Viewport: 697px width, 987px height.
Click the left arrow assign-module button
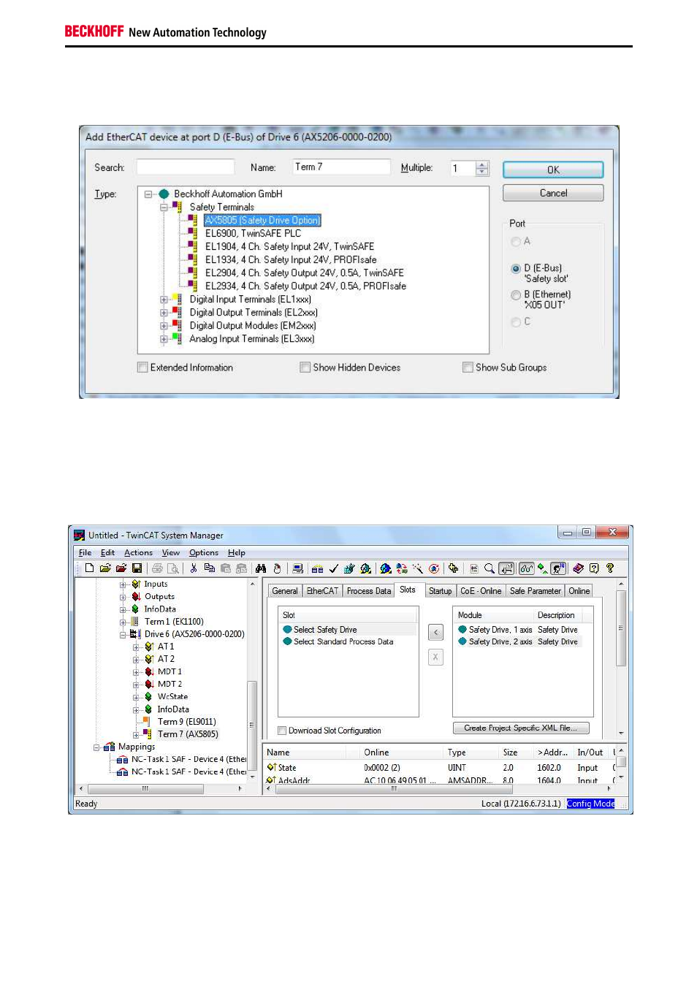pyautogui.click(x=435, y=633)
